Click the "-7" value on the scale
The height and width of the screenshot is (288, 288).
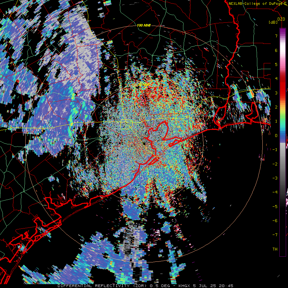[275, 235]
